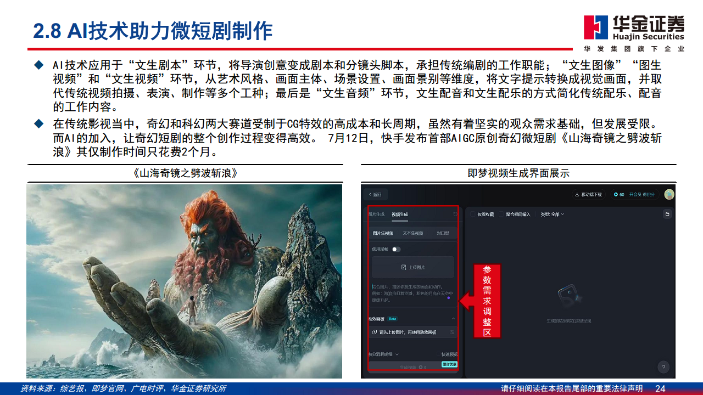Open the 对口型 lip-sync tab
Screen dimensions: 703x395
[x=443, y=233]
